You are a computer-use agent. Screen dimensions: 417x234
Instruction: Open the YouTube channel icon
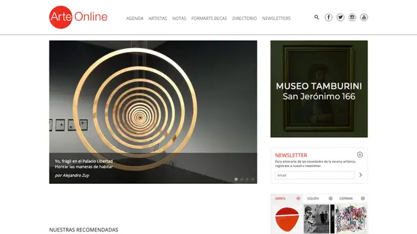(364, 18)
